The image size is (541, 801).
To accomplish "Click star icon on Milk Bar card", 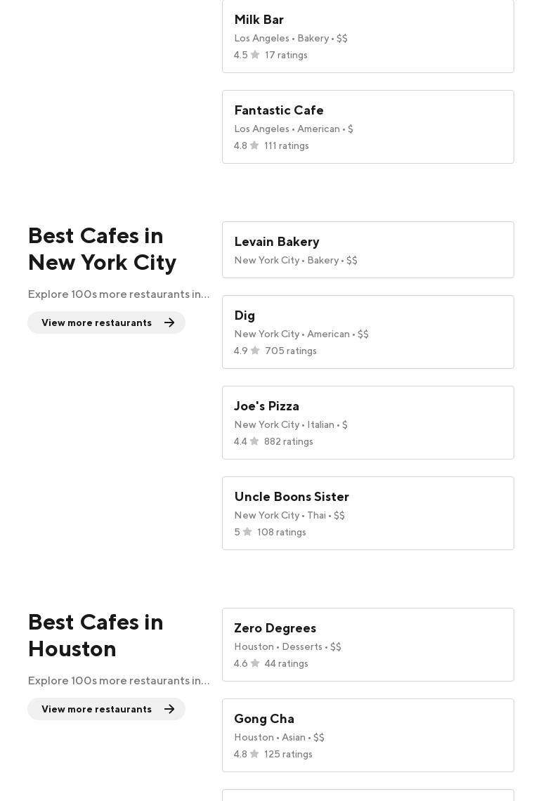I will [255, 55].
